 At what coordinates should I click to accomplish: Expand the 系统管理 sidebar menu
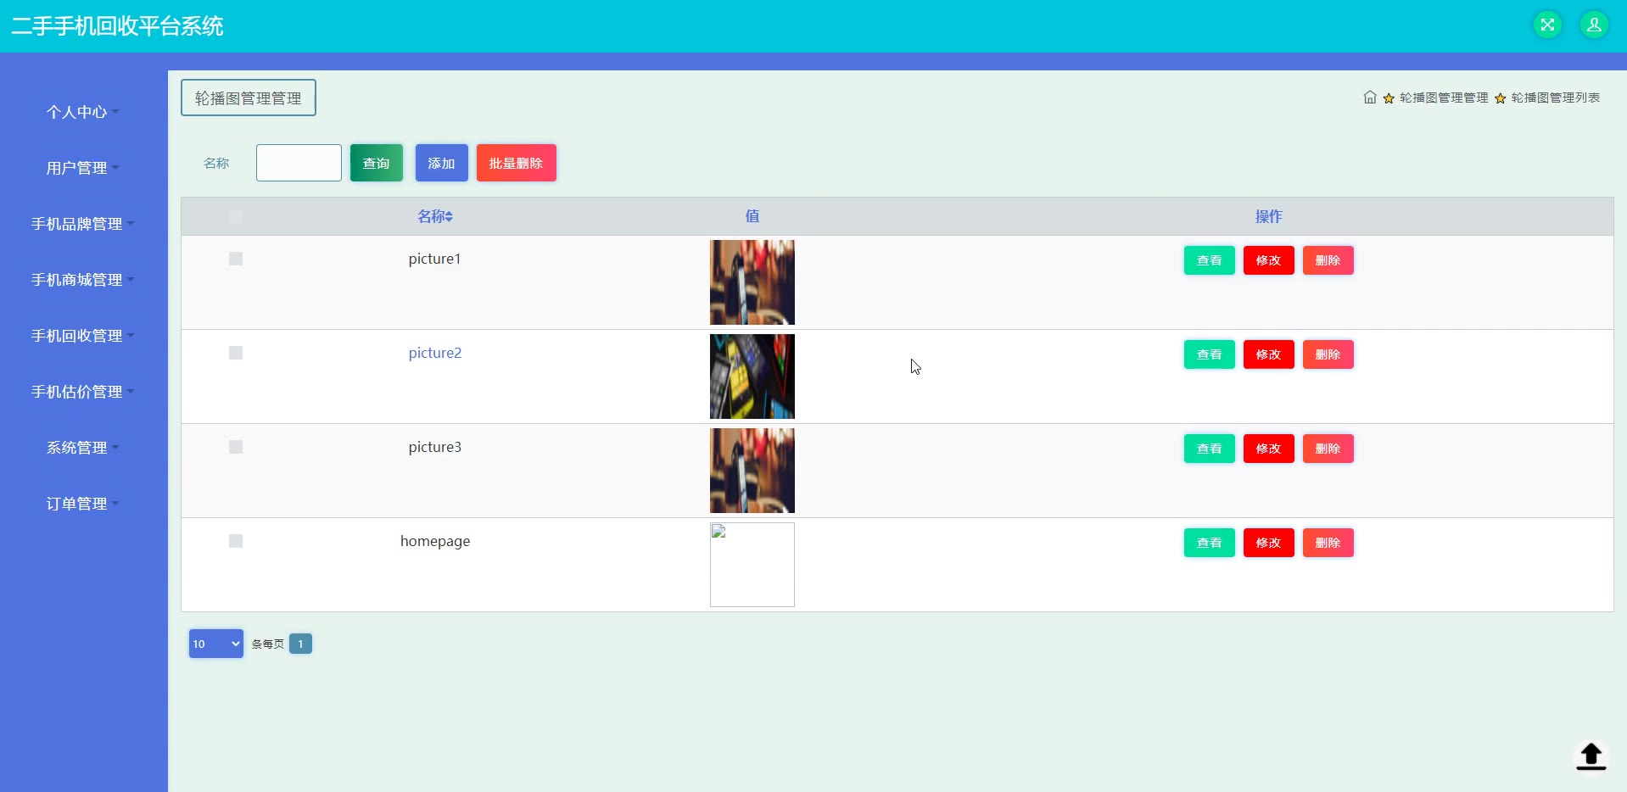(83, 448)
